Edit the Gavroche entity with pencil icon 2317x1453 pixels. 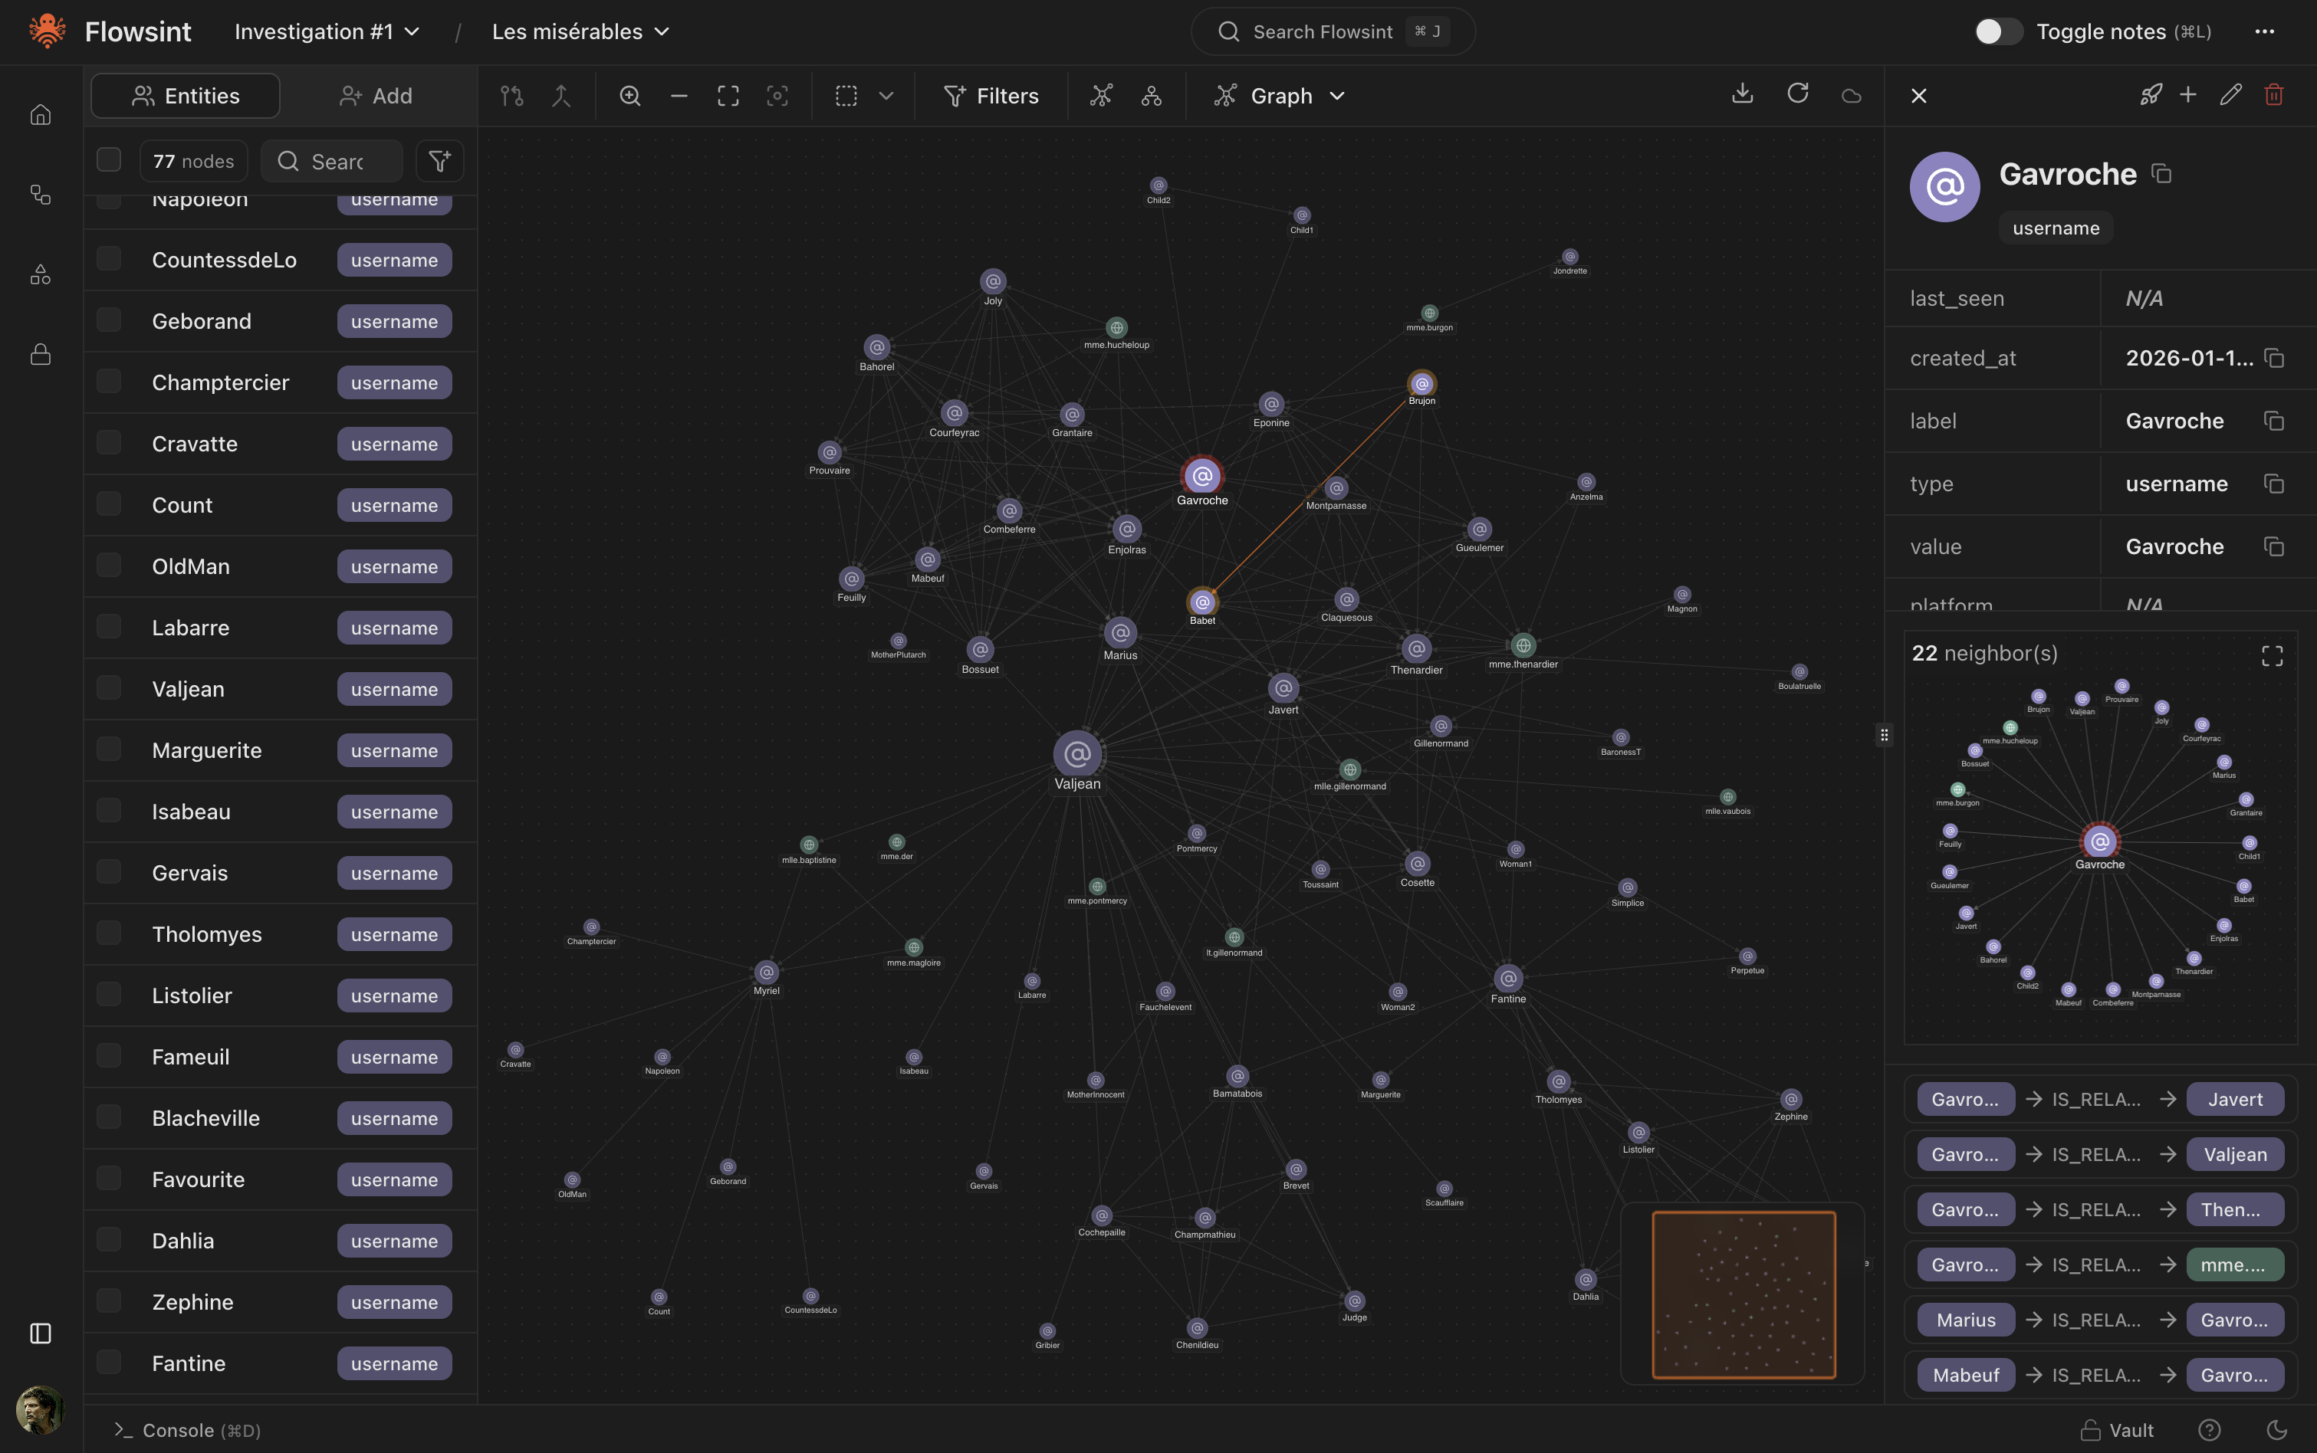[x=2230, y=93]
